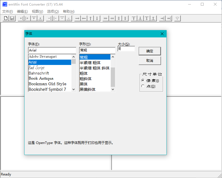Open the 帮助(H) menu
Screen dimensions: 222x178
point(69,12)
